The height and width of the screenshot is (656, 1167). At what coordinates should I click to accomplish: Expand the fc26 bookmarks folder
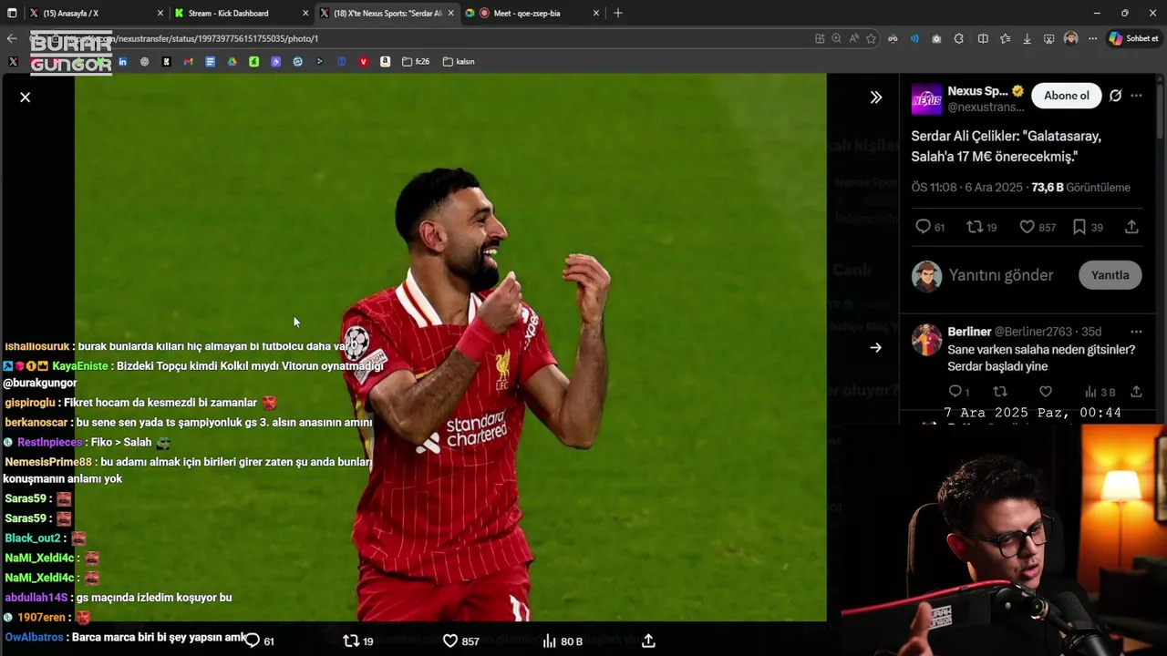point(416,62)
